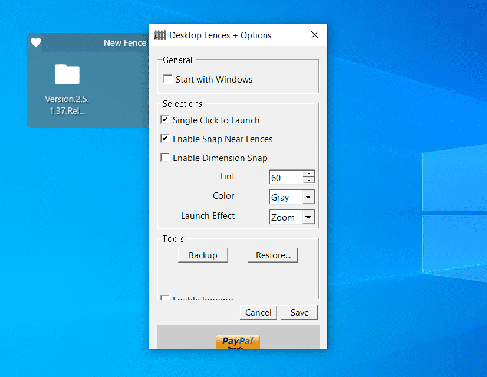Save the fence options
The image size is (487, 377).
(300, 312)
